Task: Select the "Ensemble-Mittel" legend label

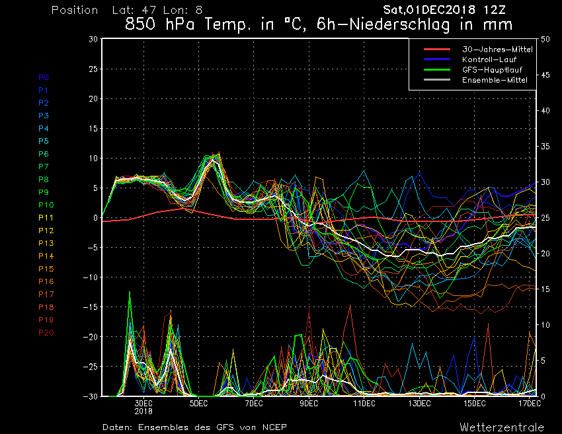Action: (495, 80)
